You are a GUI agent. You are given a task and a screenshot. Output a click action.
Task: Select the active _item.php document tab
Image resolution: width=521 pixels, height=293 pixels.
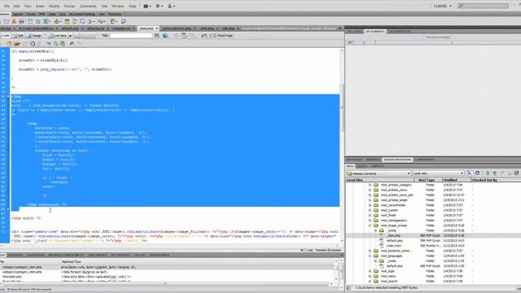(x=147, y=28)
